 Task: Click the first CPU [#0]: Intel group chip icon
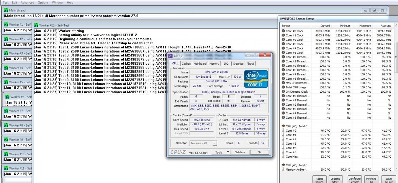click(x=283, y=126)
